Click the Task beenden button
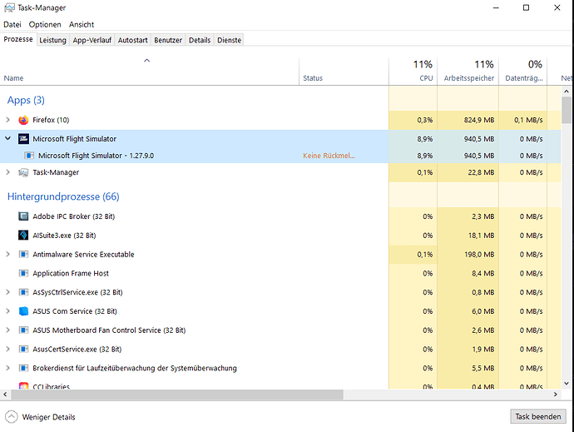 click(538, 417)
